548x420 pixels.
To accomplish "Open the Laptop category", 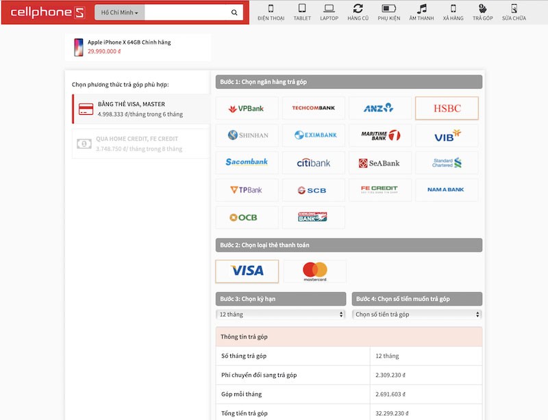I will point(329,12).
